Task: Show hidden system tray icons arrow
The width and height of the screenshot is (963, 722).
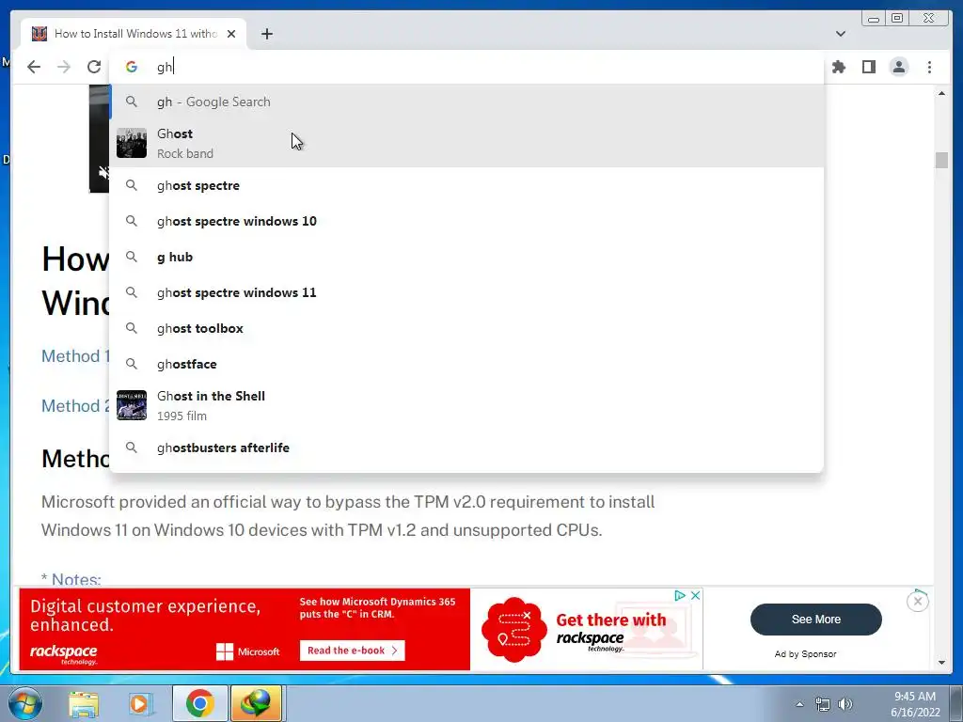Action: click(x=799, y=704)
